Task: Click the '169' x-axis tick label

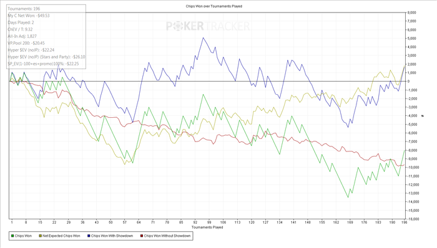Action: tap(350, 222)
